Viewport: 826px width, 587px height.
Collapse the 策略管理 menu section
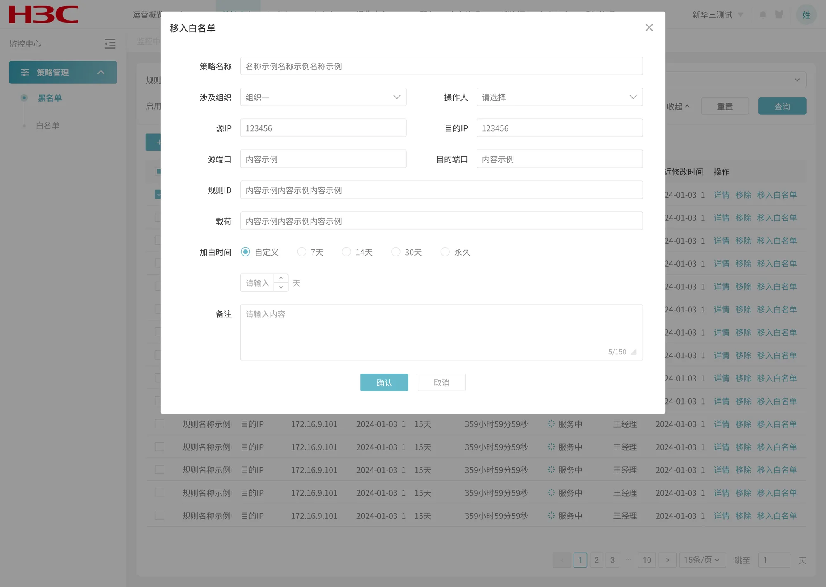(x=63, y=72)
